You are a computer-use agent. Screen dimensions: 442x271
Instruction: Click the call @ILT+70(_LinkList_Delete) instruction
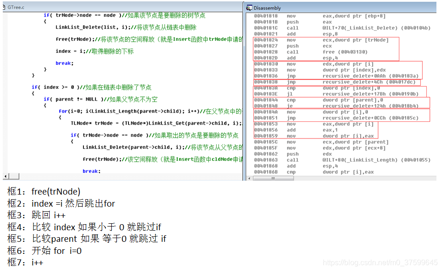358,28
